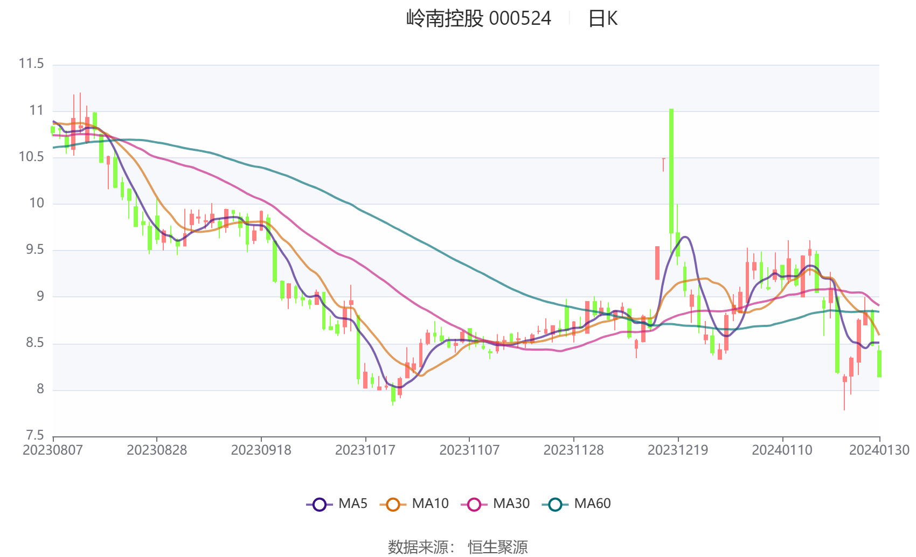Toggle the MA30 legend marker
This screenshot has width=916, height=557.
(x=474, y=504)
